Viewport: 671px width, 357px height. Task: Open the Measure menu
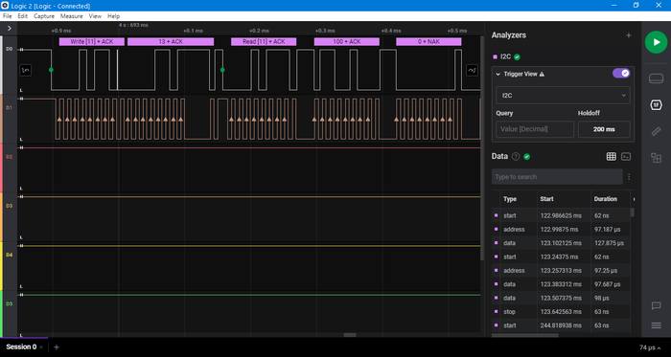click(72, 16)
